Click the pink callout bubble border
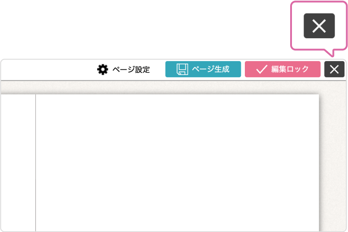 coord(291,26)
